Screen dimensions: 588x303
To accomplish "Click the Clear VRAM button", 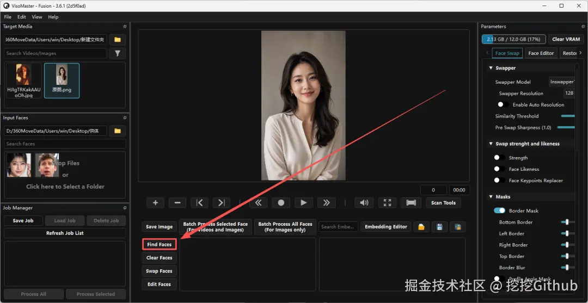I will (566, 39).
